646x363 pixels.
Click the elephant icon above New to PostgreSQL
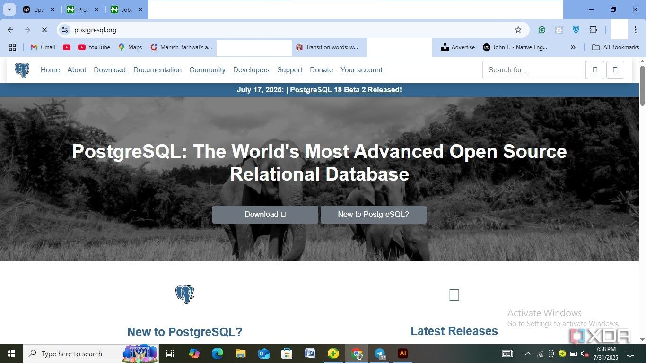click(x=184, y=294)
